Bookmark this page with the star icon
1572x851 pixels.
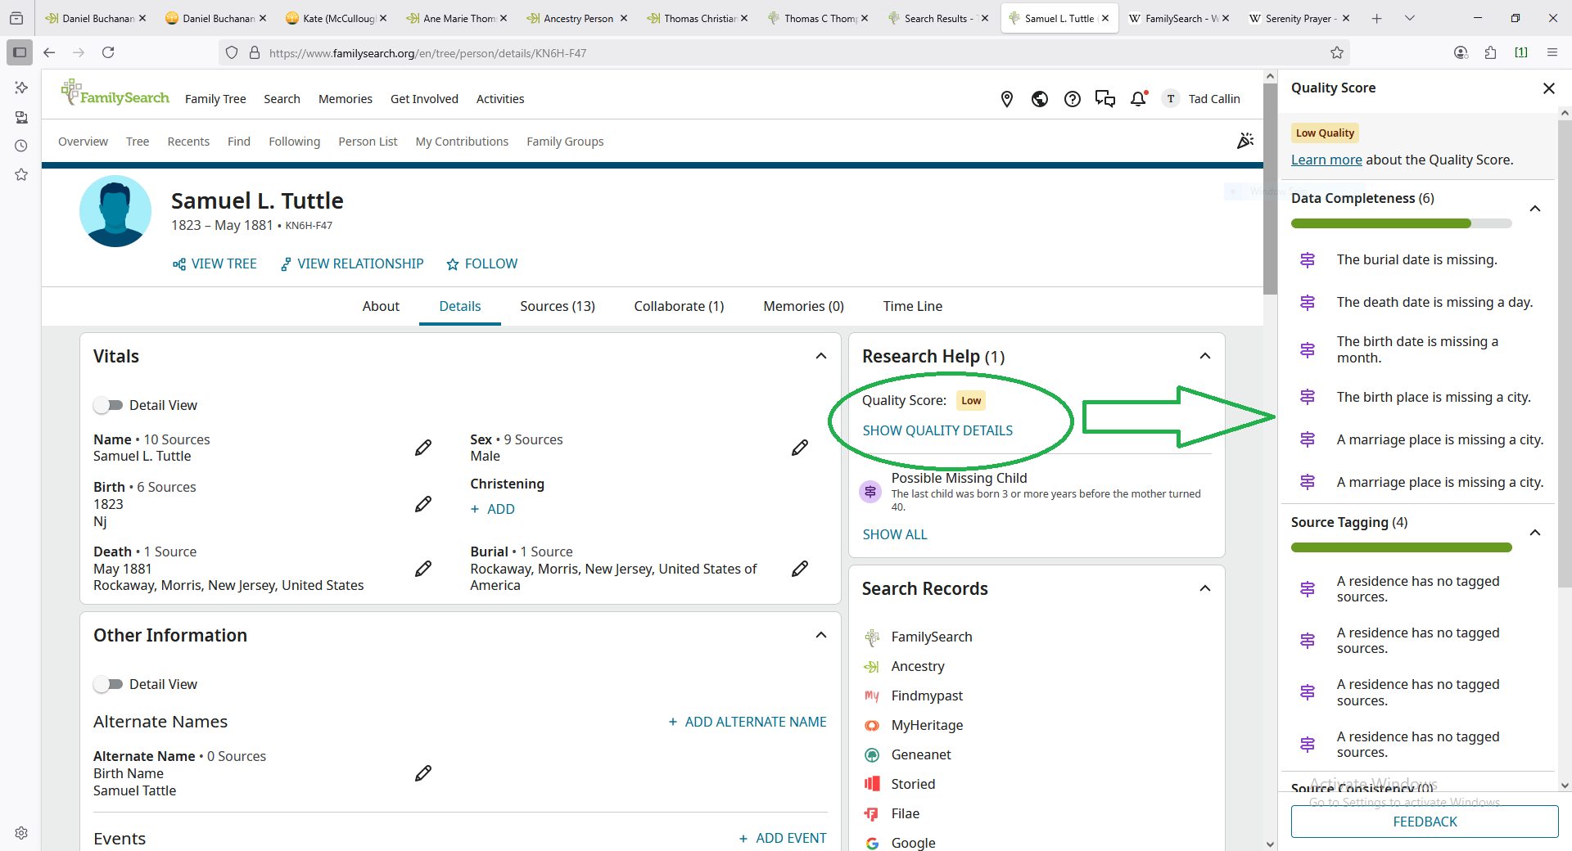point(1337,53)
